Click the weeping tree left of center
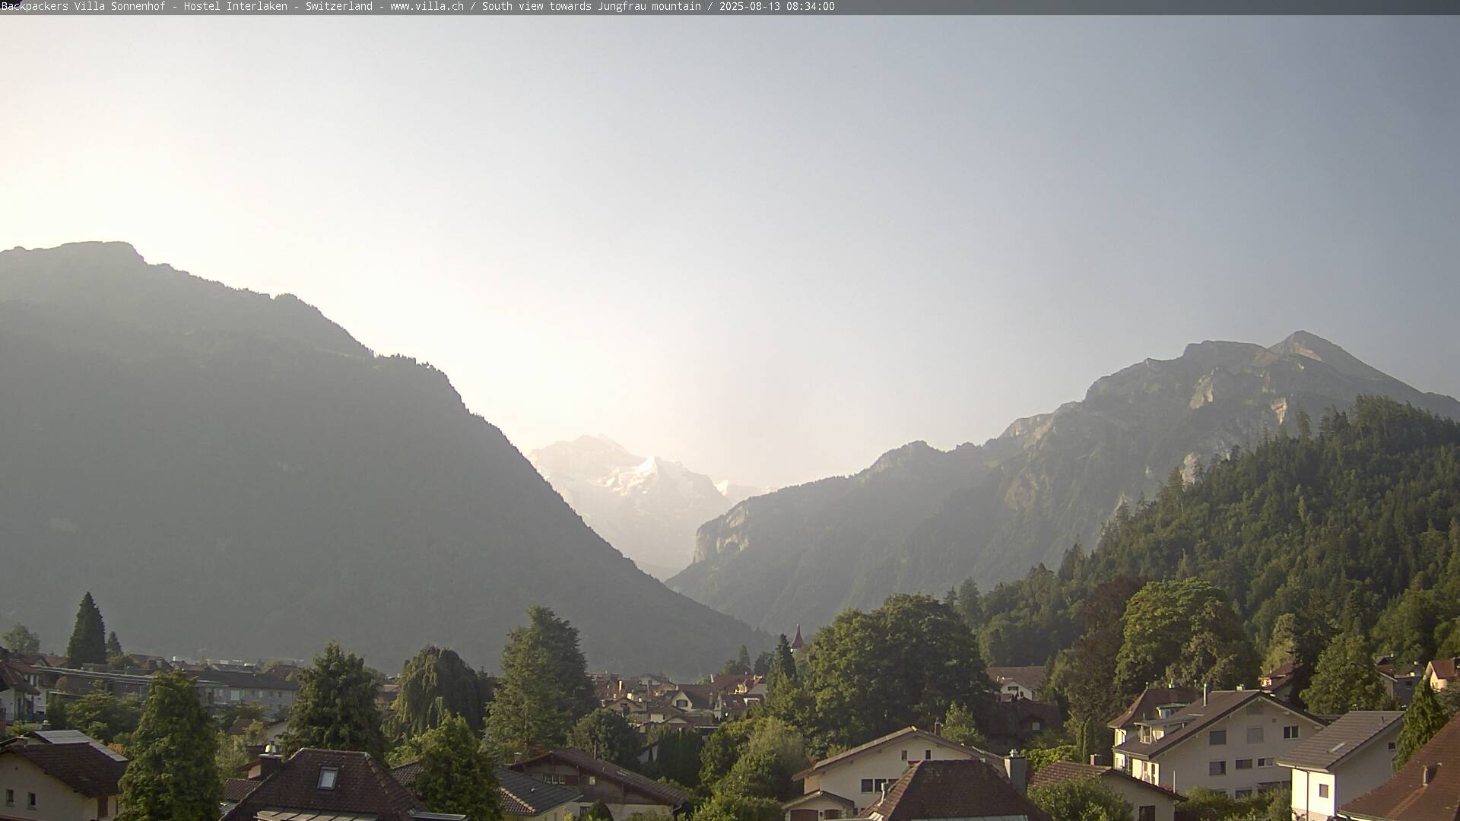Screen dimensions: 1460x821 (437, 688)
